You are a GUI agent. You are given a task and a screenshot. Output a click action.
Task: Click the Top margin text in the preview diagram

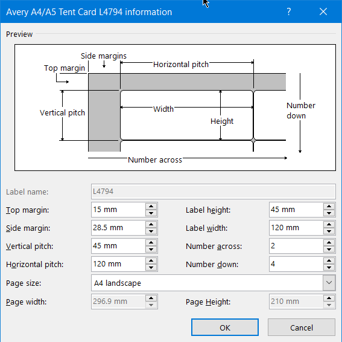coord(65,68)
